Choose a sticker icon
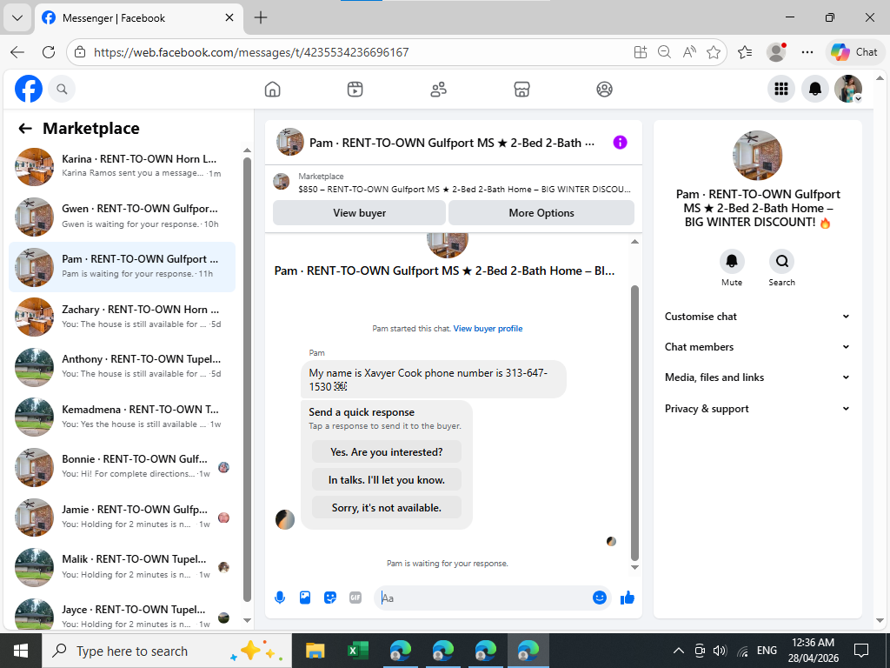Viewport: 890px width, 668px height. [x=329, y=598]
